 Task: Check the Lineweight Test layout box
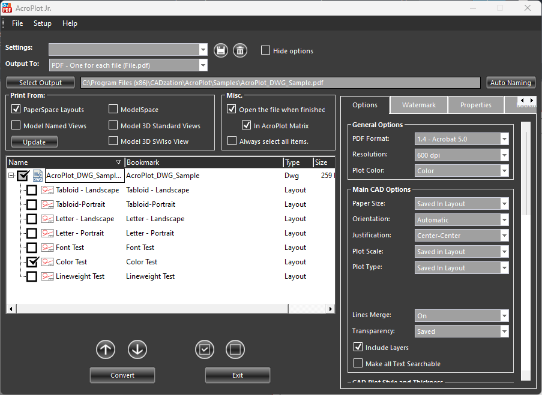click(x=32, y=276)
